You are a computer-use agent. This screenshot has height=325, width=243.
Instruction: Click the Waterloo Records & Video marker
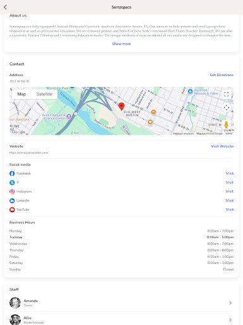pos(190,91)
